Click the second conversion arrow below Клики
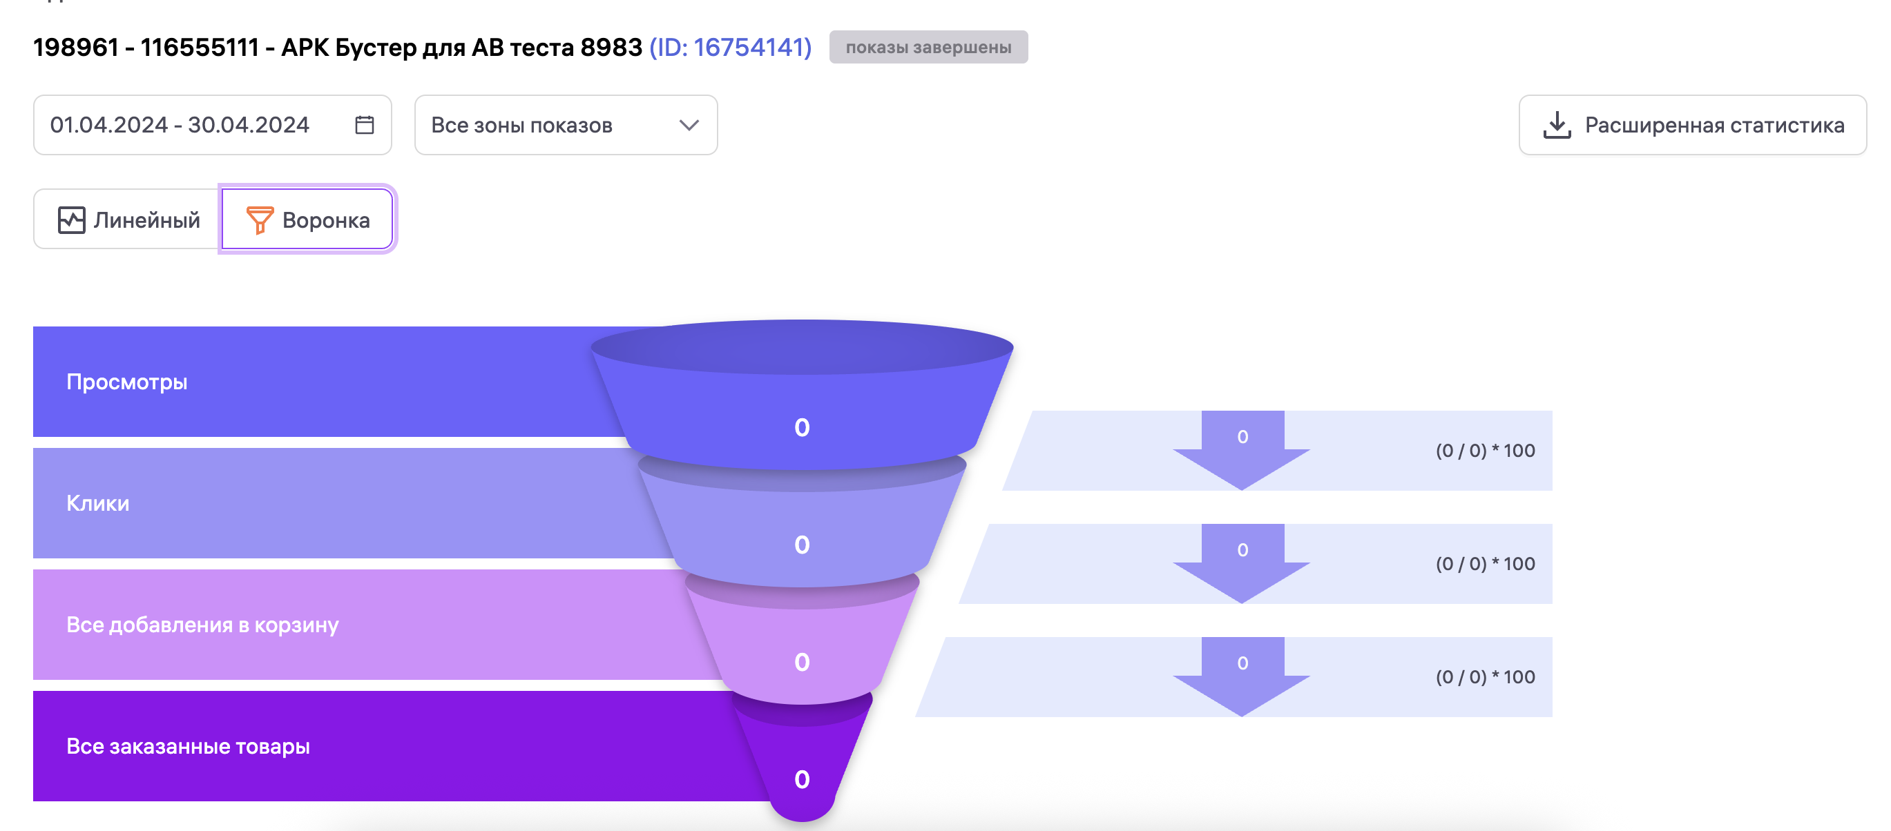The height and width of the screenshot is (831, 1891). pos(1241,563)
